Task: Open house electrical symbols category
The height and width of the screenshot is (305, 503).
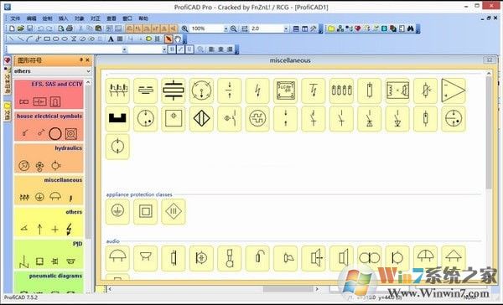Action: (x=49, y=127)
